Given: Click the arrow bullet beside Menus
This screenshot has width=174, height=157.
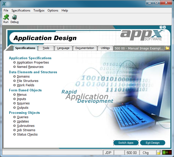Looking at the screenshot, I should pyautogui.click(x=14, y=95).
